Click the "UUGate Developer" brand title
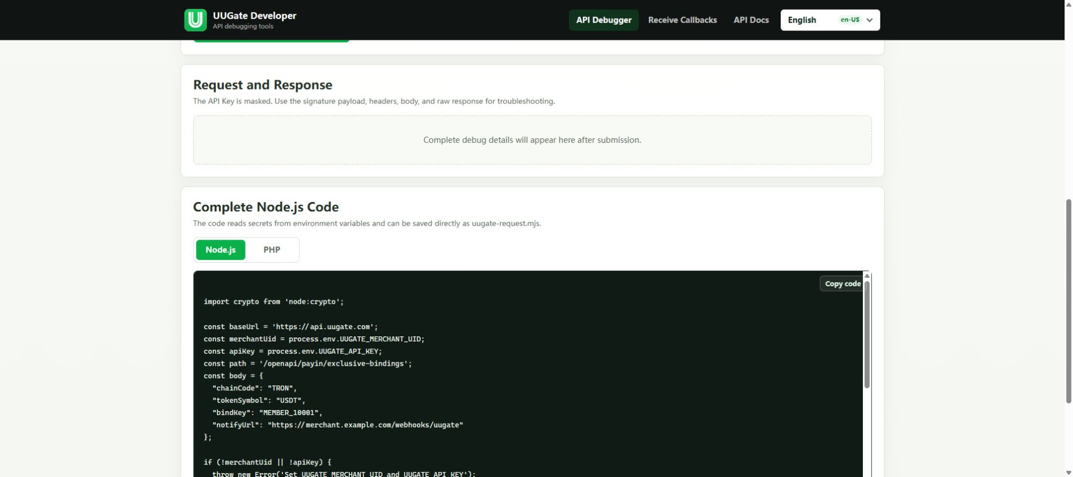This screenshot has width=1073, height=477. (254, 16)
